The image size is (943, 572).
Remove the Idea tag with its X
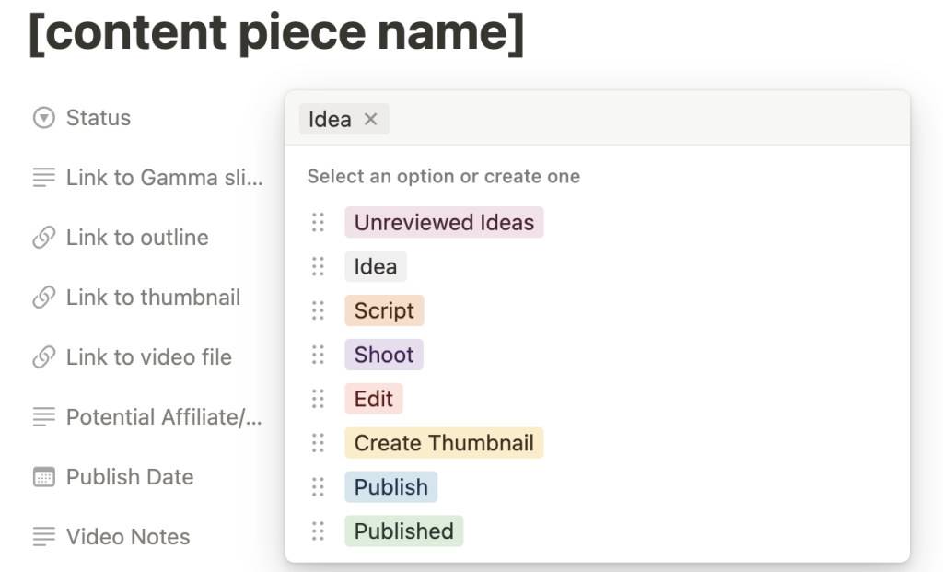372,119
